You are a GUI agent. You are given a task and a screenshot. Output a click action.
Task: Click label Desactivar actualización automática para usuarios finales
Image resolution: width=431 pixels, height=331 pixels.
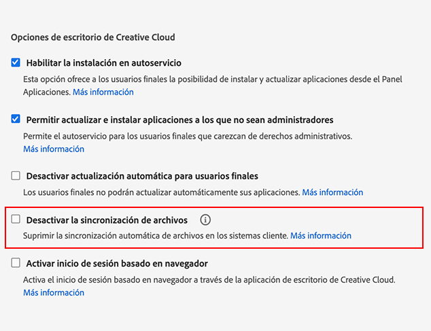142,176
